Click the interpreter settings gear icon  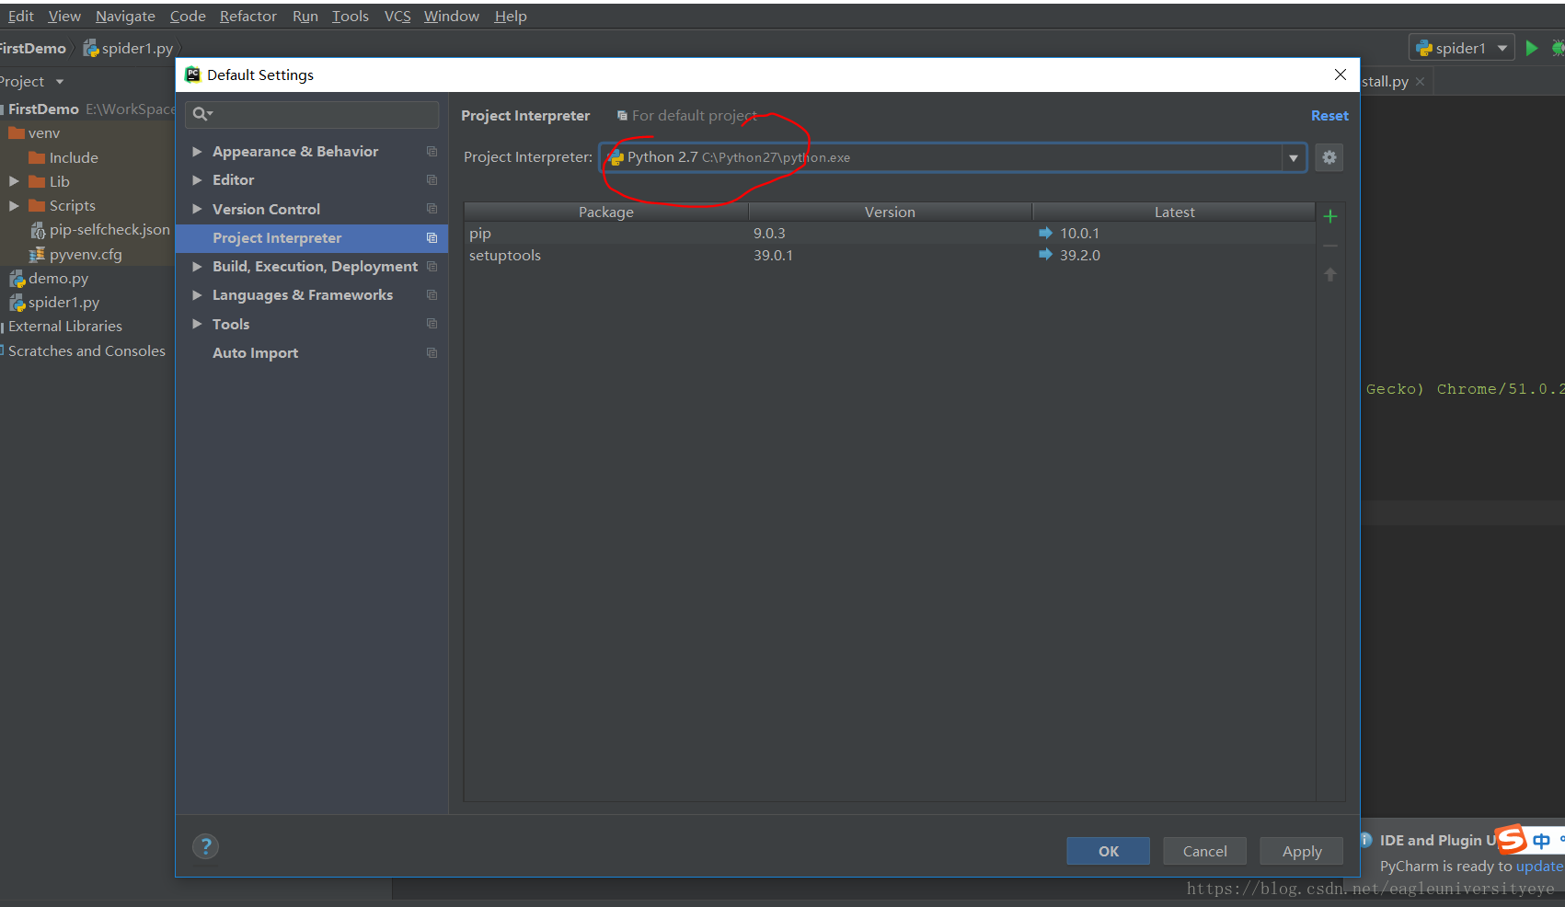coord(1329,157)
